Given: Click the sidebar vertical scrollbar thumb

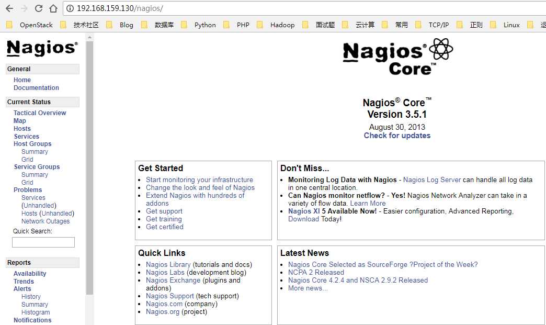Looking at the screenshot, I should [x=89, y=168].
